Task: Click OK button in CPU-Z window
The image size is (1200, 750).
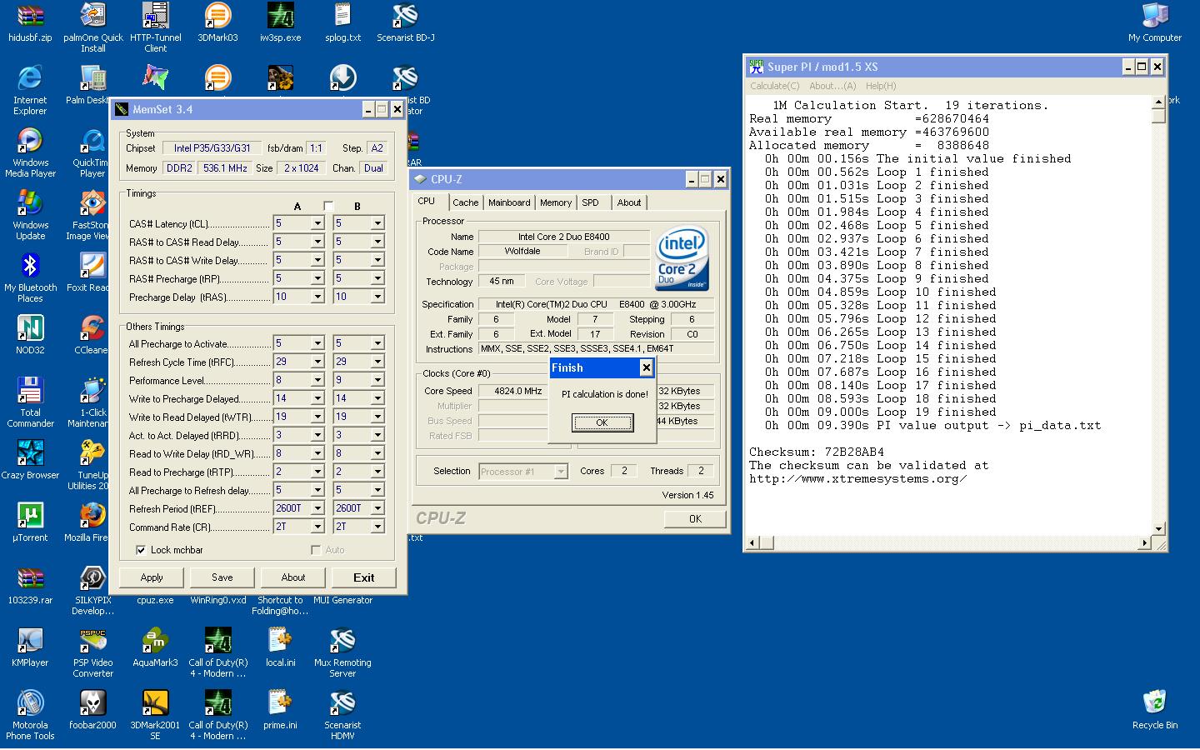Action: pos(695,518)
